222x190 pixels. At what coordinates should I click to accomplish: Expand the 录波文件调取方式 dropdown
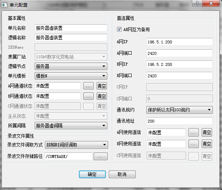[76, 145]
